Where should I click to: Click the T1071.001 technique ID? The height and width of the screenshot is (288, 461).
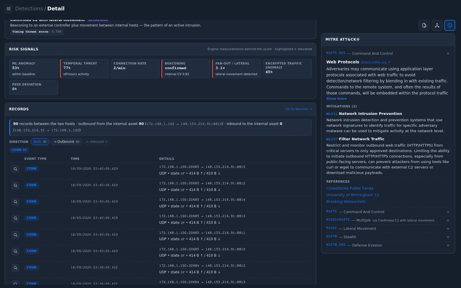click(x=336, y=53)
